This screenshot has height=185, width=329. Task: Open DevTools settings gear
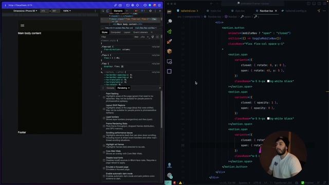point(151,11)
